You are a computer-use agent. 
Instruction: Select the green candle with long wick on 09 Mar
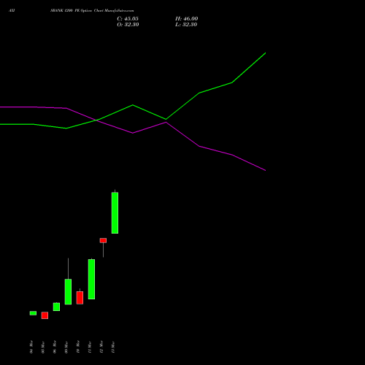pyautogui.click(x=68, y=291)
